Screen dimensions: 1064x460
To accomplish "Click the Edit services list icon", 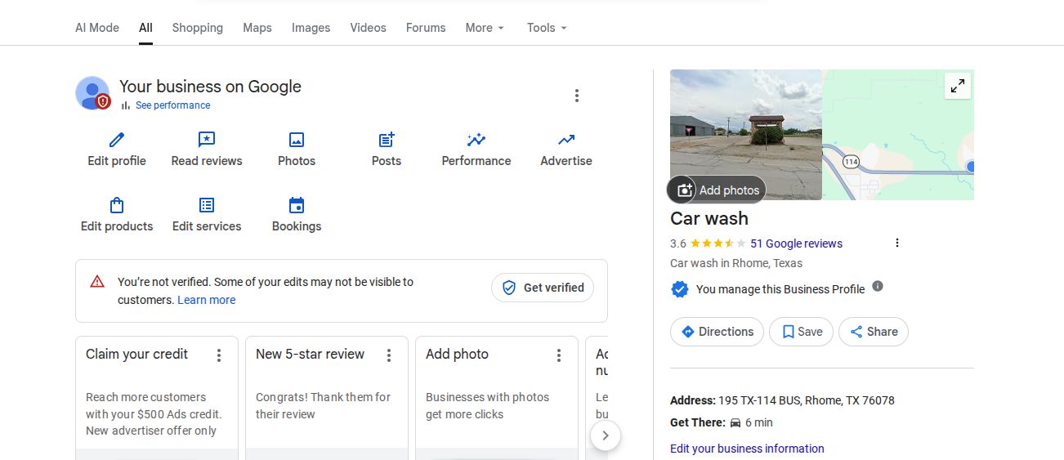I will pos(207,205).
